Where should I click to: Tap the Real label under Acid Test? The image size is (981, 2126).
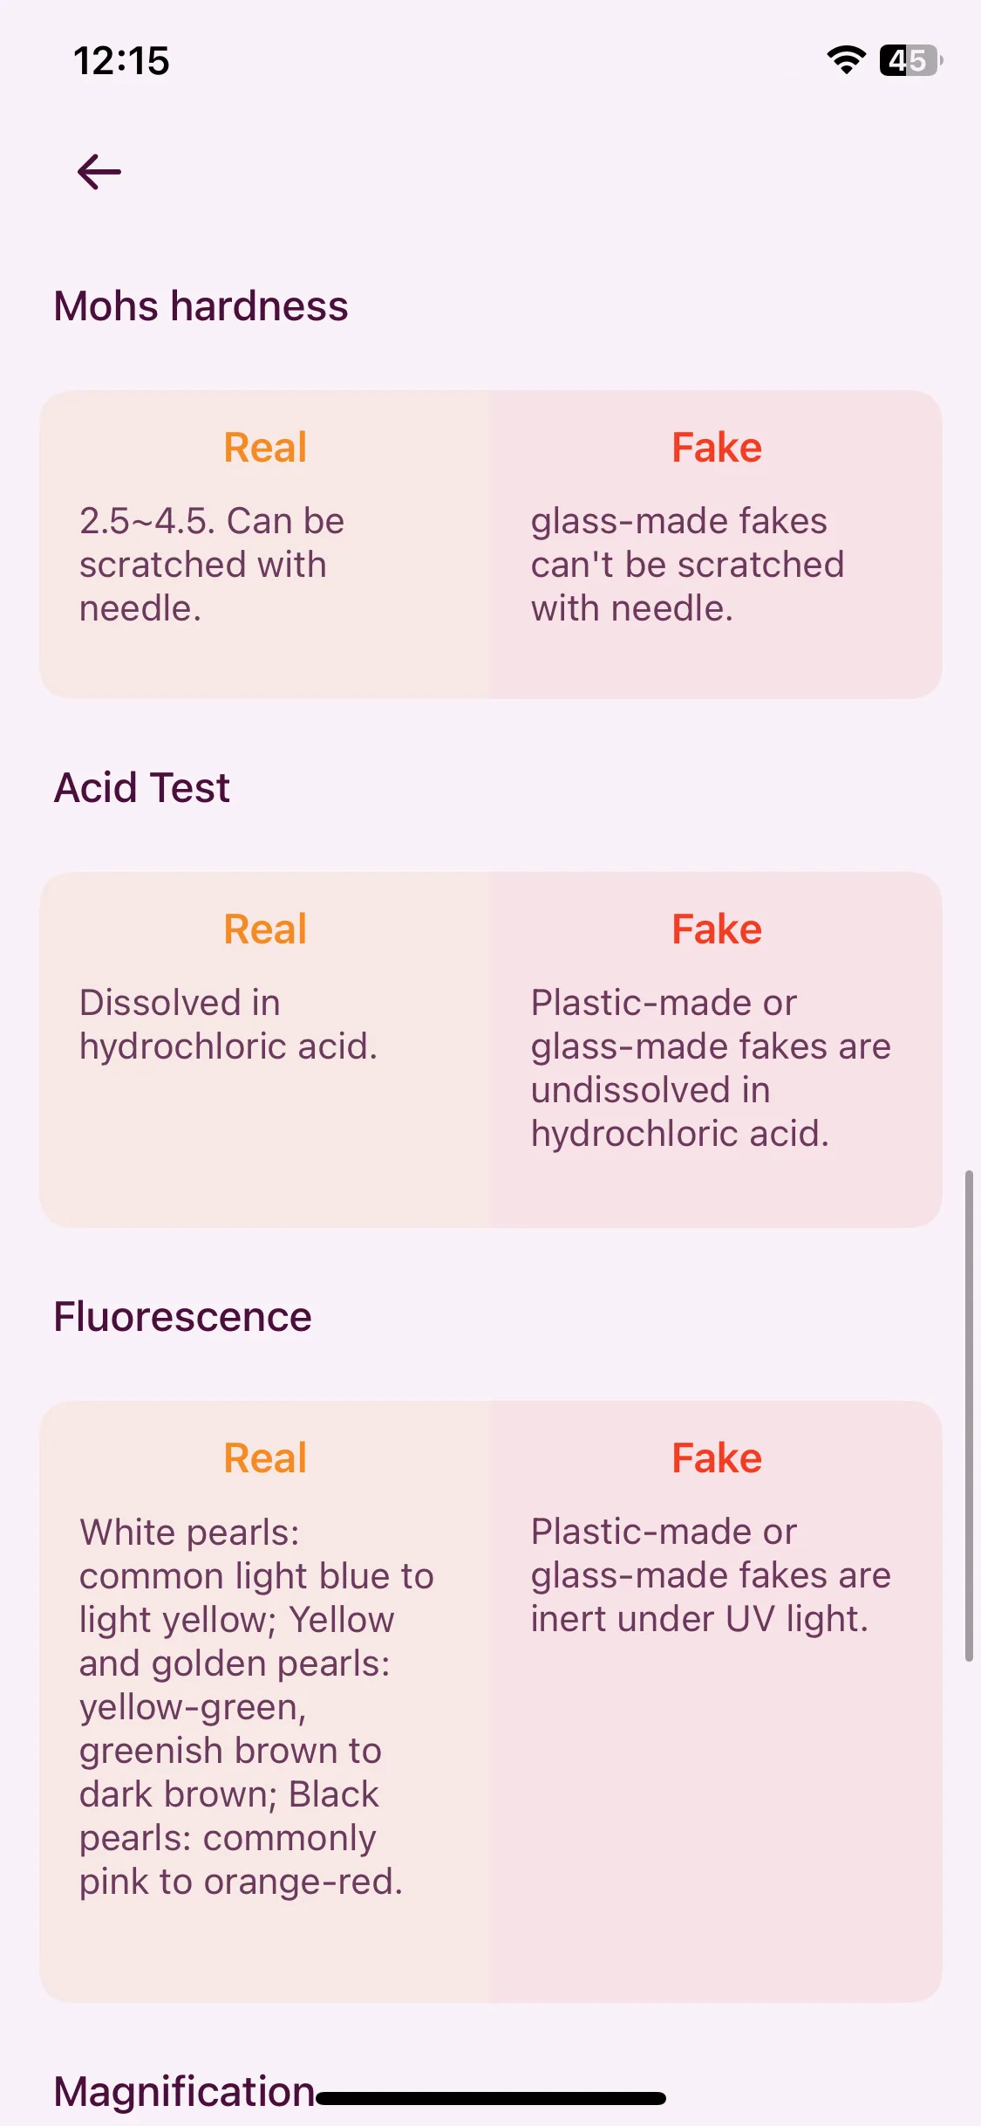click(x=265, y=929)
